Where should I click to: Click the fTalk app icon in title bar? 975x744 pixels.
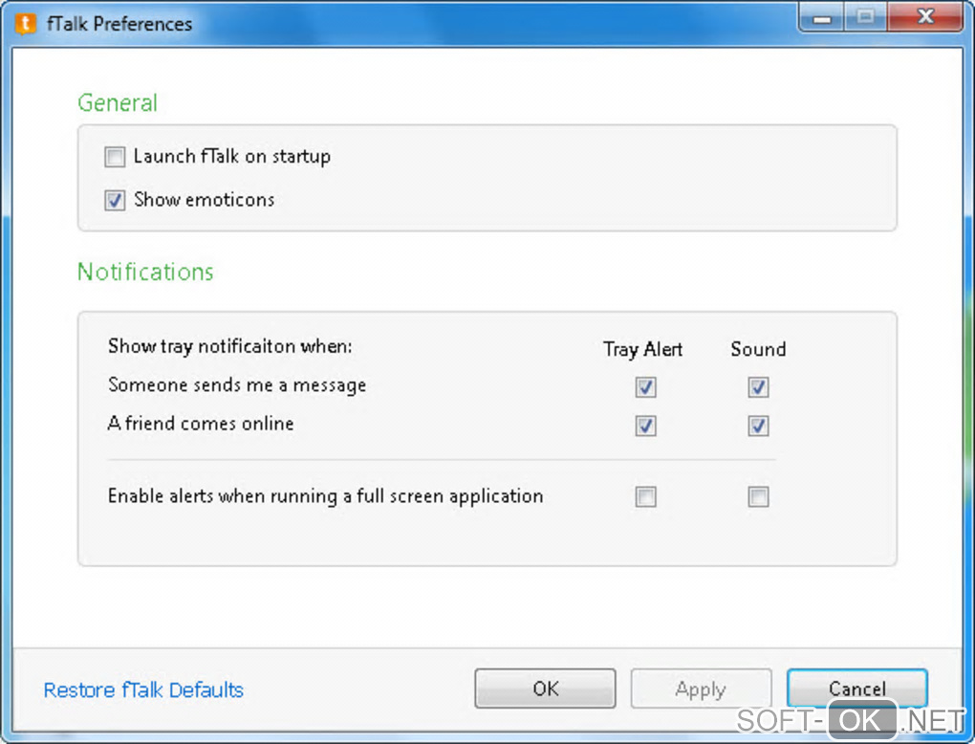point(25,24)
